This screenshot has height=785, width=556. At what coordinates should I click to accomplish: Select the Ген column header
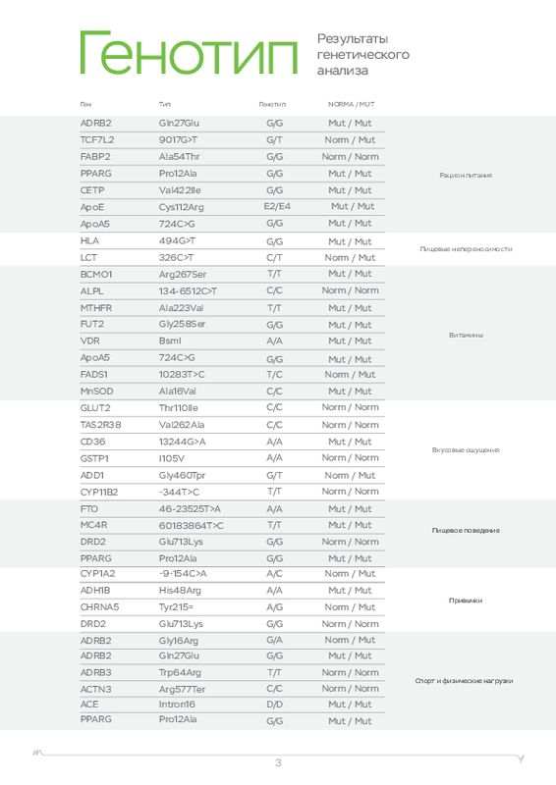(85, 104)
